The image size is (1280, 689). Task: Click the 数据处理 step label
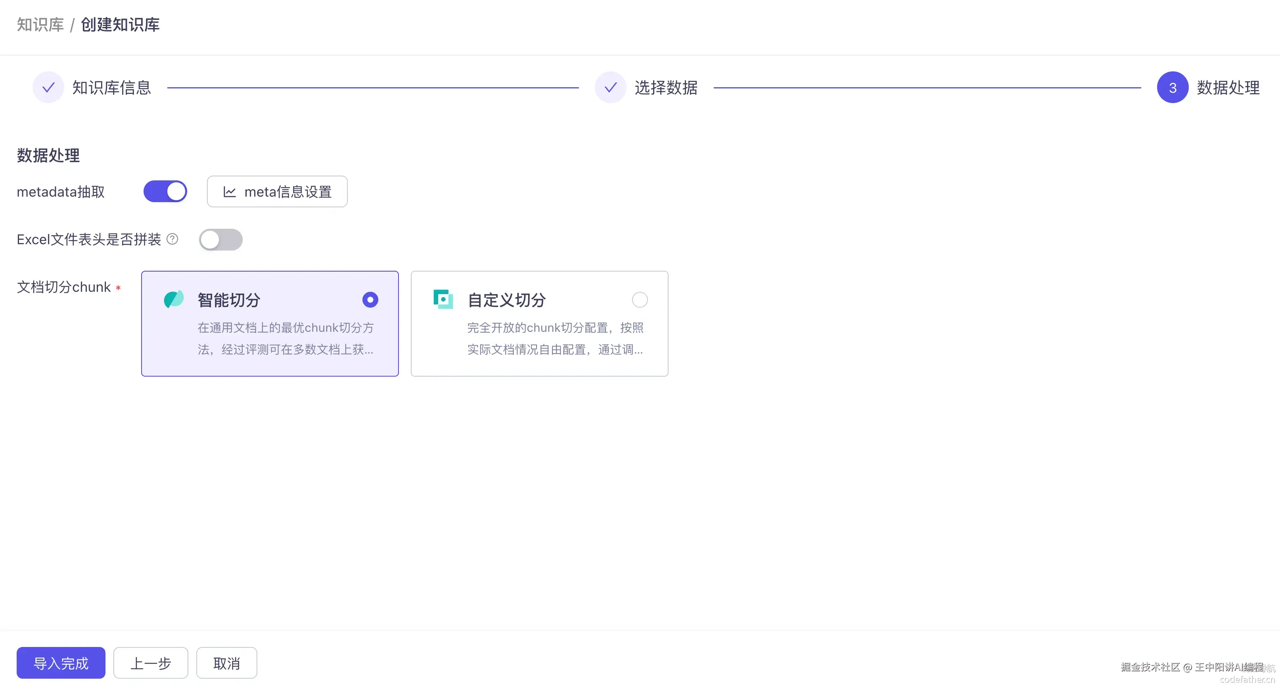coord(1228,88)
